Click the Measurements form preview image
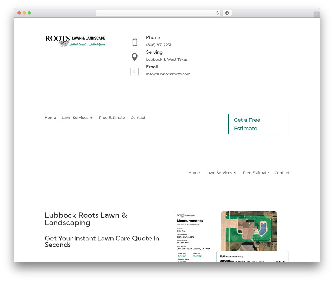This screenshot has height=282, width=334. (x=192, y=237)
